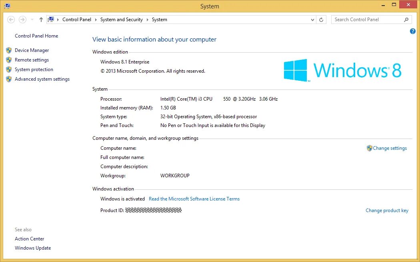Open Action Center under See also
Image resolution: width=420 pixels, height=262 pixels.
tap(30, 239)
